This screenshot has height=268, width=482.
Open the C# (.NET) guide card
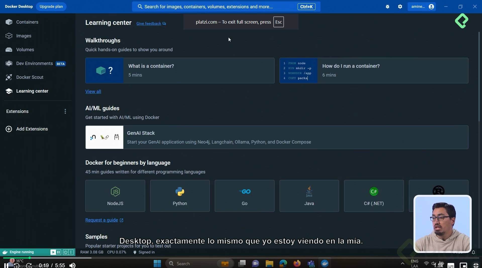[x=374, y=196]
